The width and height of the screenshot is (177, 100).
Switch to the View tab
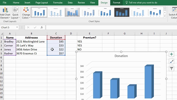pyautogui.click(x=93, y=3)
